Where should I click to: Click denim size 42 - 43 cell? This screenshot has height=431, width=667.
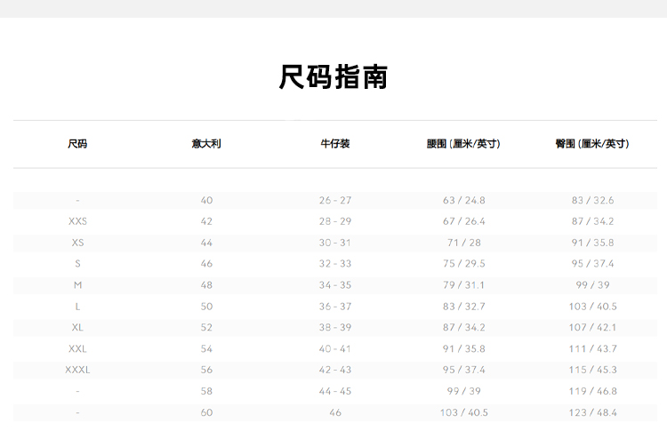pos(335,370)
